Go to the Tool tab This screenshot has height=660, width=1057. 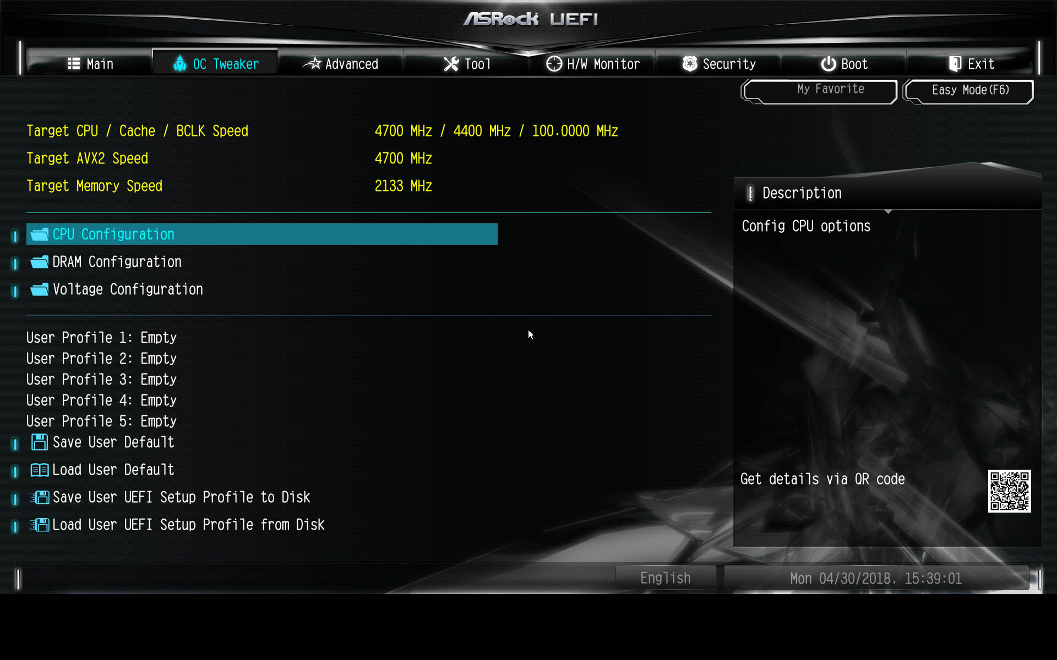click(x=466, y=64)
